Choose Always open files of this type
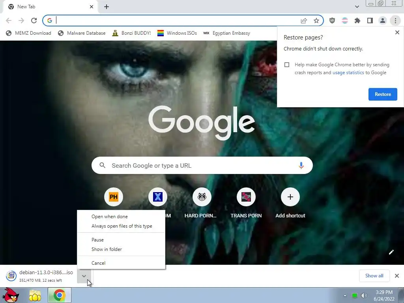The height and width of the screenshot is (303, 404). click(x=121, y=226)
